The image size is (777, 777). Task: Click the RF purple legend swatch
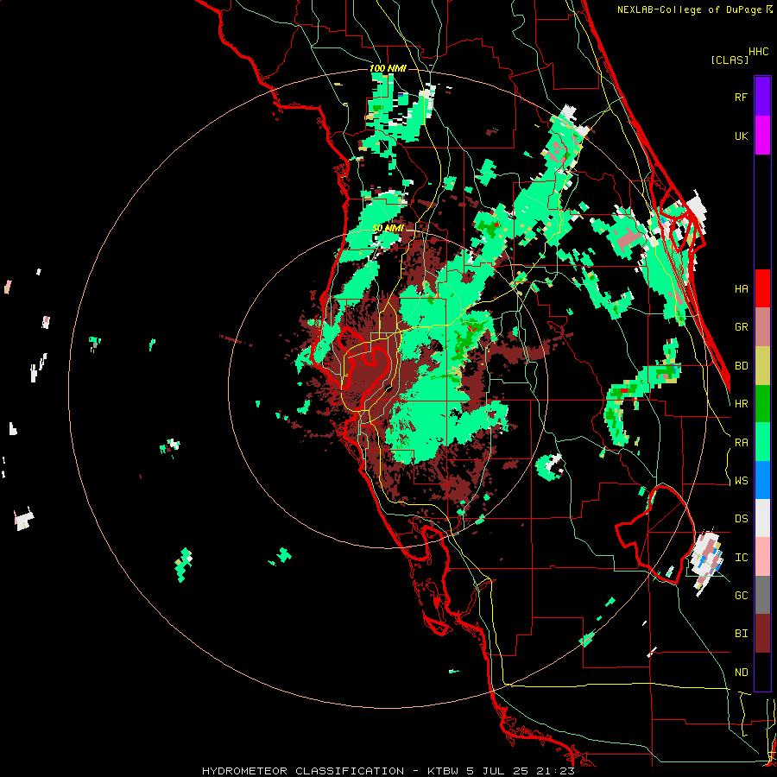tap(762, 97)
